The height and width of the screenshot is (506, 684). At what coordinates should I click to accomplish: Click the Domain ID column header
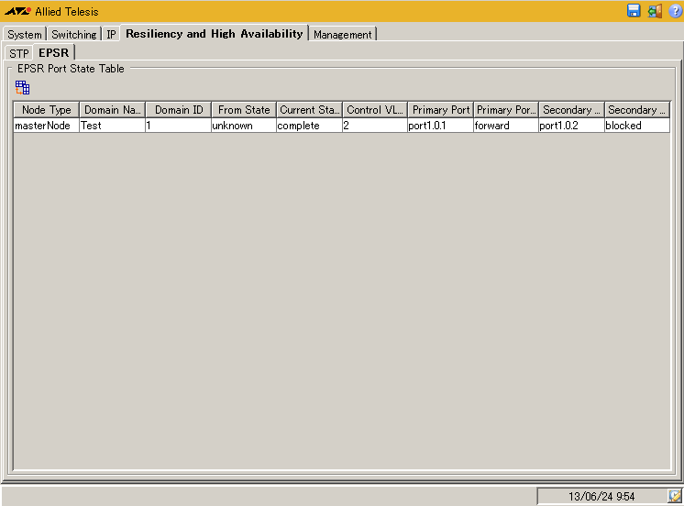[x=179, y=110]
